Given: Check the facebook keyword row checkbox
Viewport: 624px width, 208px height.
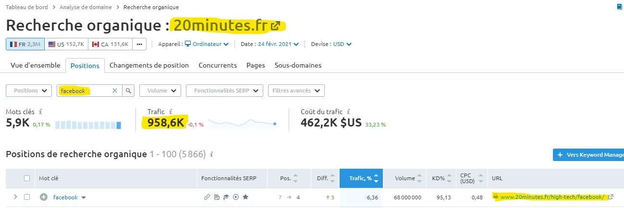Looking at the screenshot, I should click(x=27, y=197).
